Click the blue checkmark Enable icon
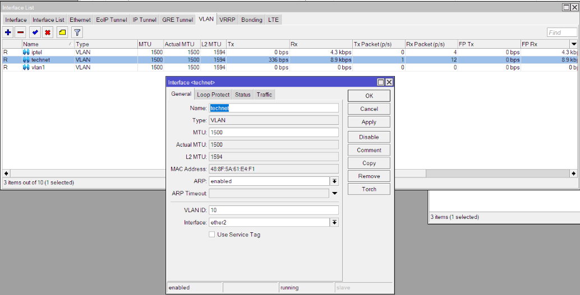Viewport: 580px width, 295px height. pos(35,32)
